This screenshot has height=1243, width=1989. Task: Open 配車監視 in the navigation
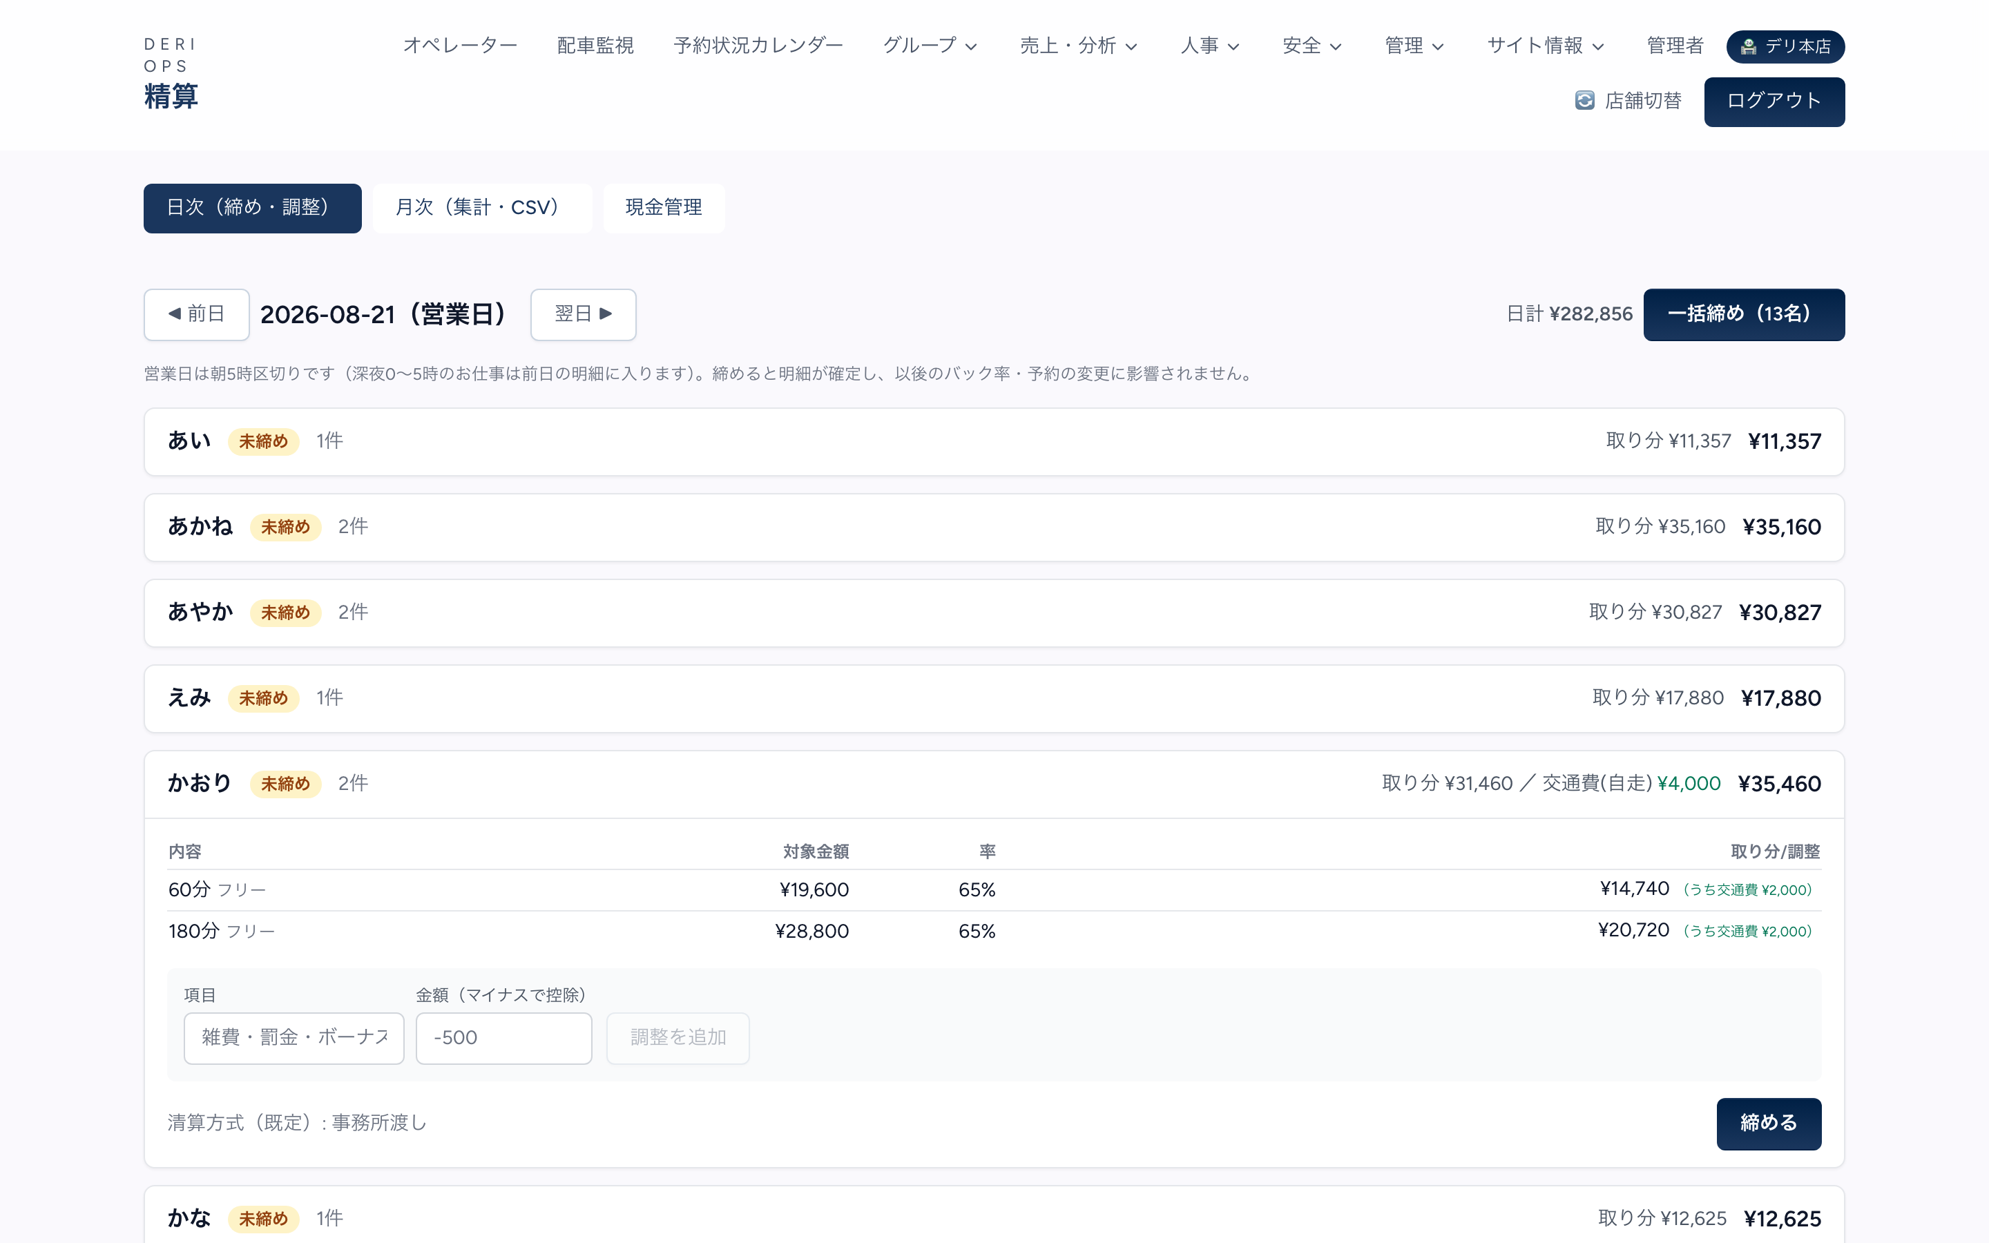pos(595,46)
